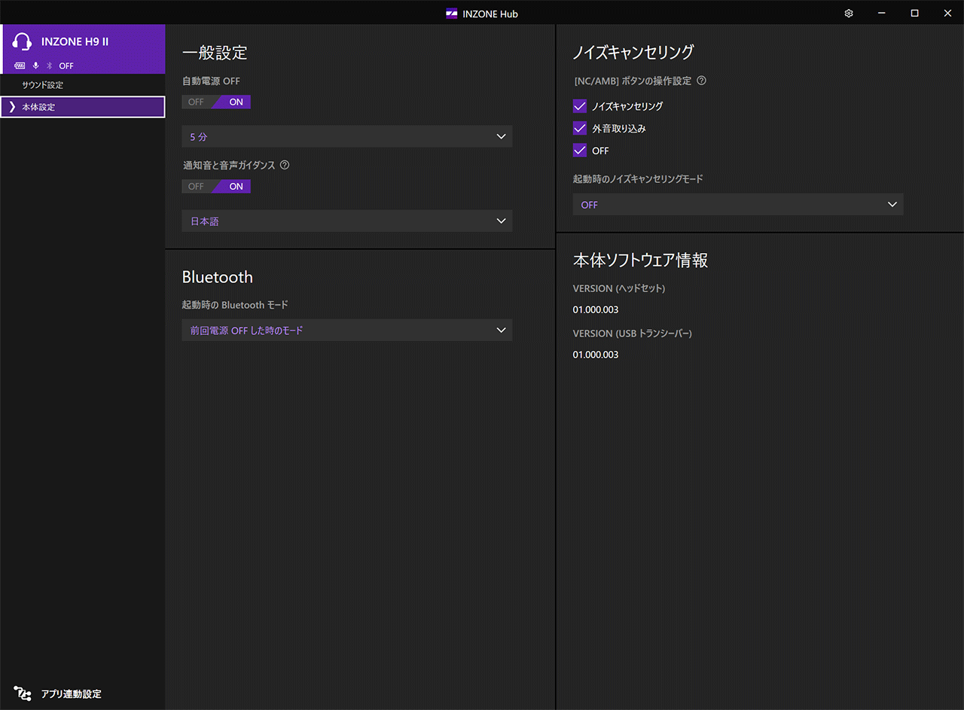Click help icon beside 通知音と音声ガイダンス
The height and width of the screenshot is (710, 964).
pyautogui.click(x=285, y=166)
